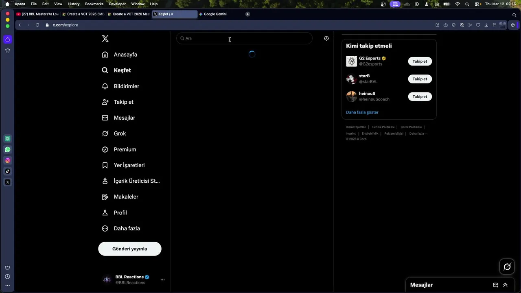Reload the current page
The image size is (521, 293).
(37, 25)
